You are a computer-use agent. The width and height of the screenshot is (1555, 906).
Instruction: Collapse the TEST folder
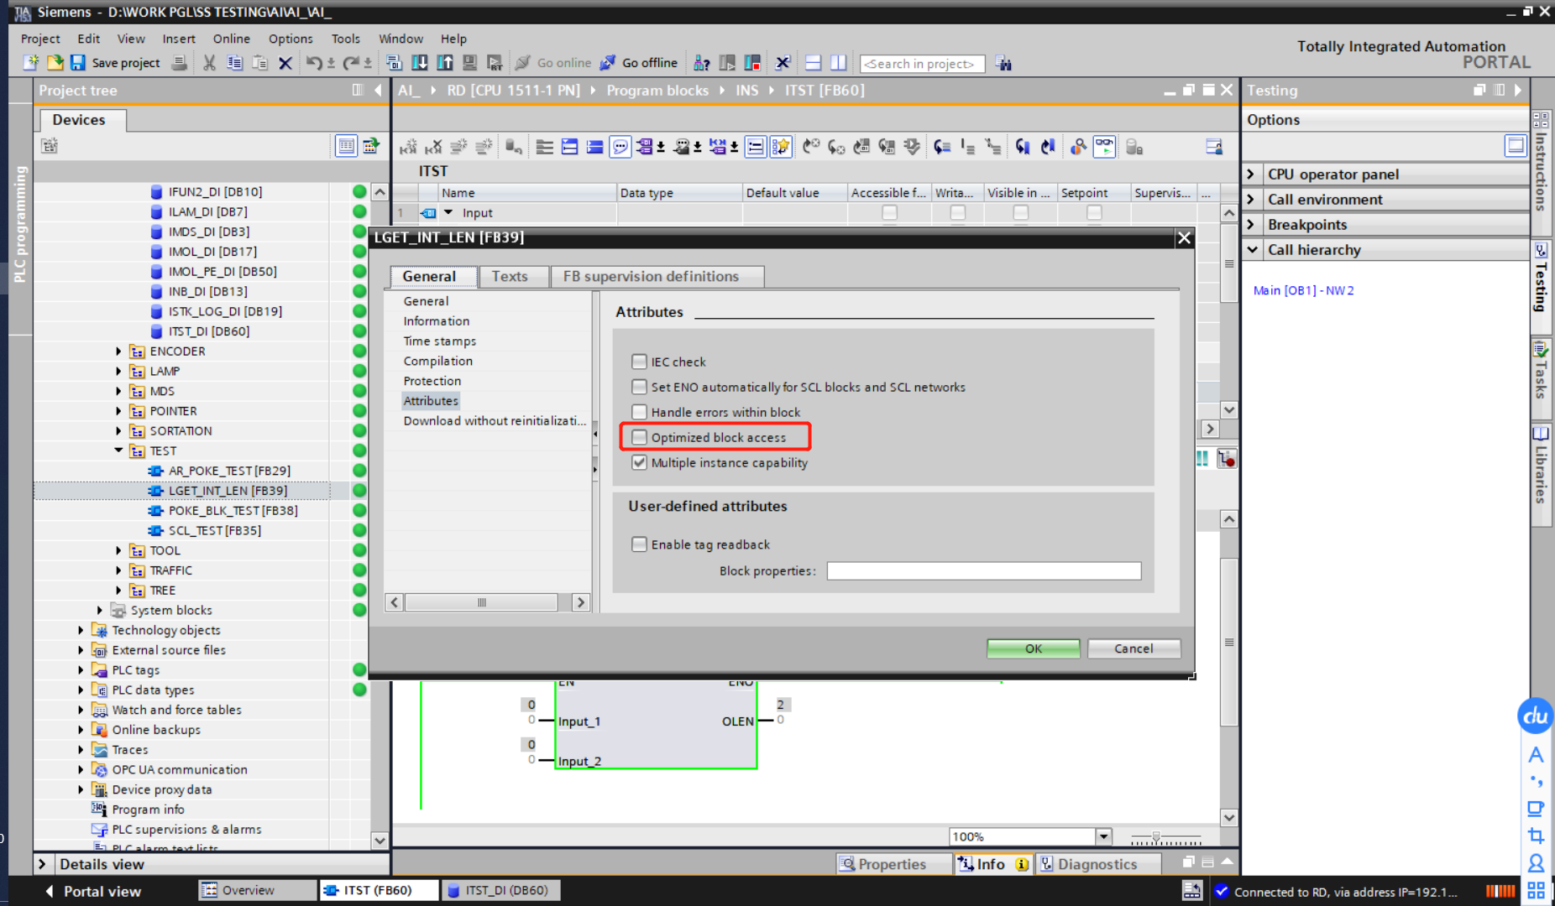coord(118,450)
